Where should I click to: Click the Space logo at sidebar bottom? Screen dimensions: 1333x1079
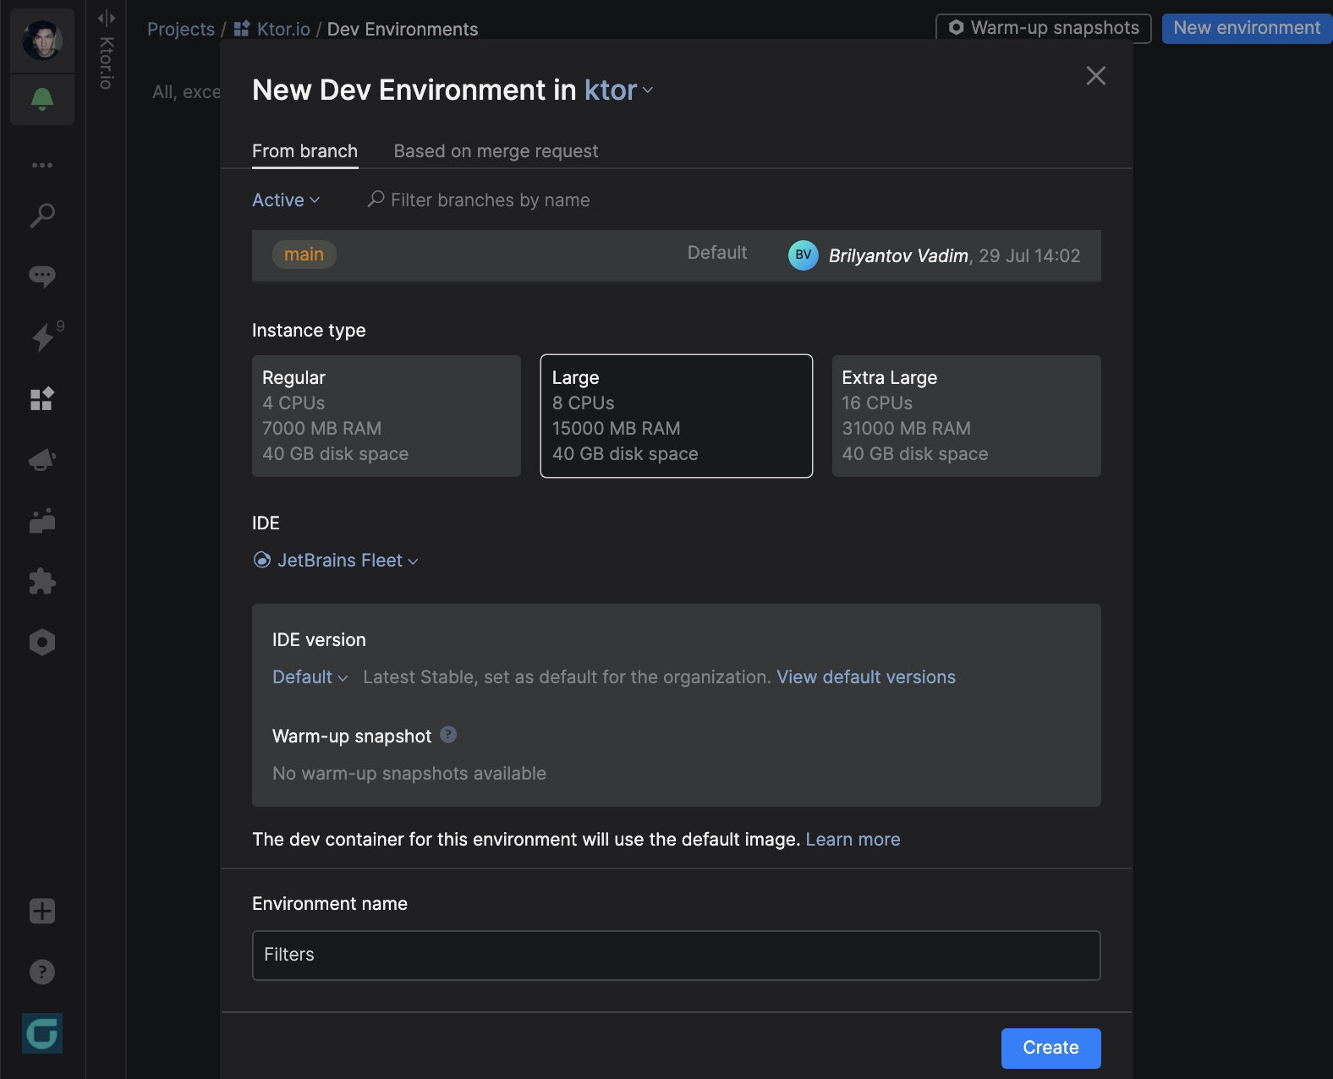pyautogui.click(x=42, y=1033)
